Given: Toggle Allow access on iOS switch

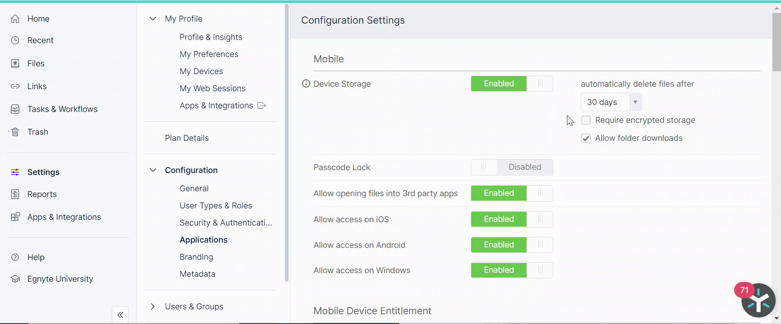Looking at the screenshot, I should coord(512,219).
